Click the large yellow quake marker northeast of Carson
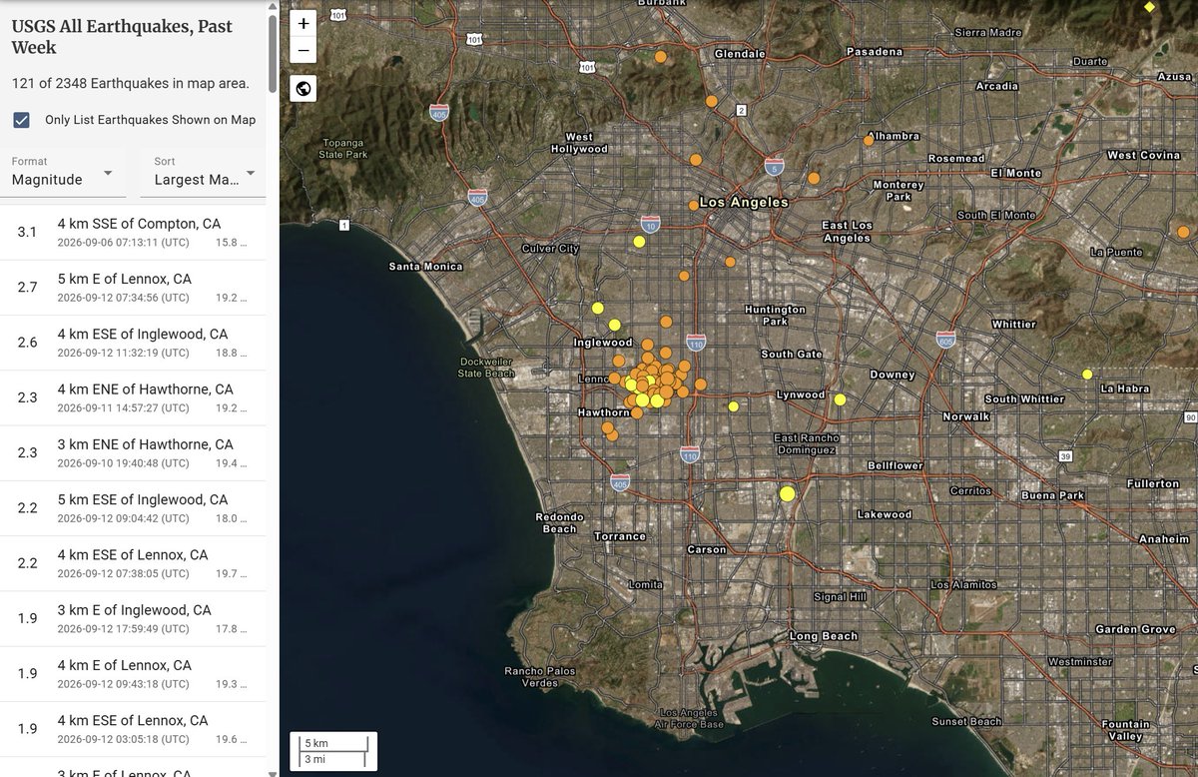The height and width of the screenshot is (777, 1198). pyautogui.click(x=787, y=492)
